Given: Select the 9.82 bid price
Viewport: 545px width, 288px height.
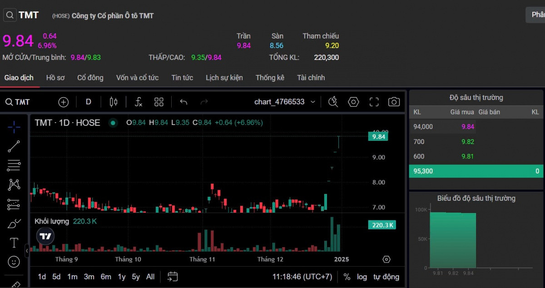Looking at the screenshot, I should point(468,142).
